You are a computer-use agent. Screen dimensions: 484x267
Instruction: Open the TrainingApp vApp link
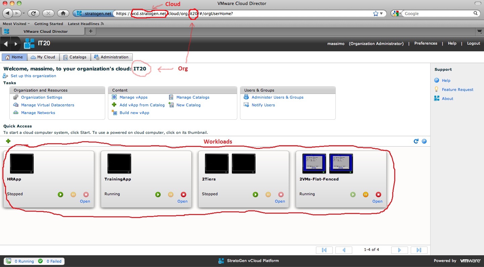pyautogui.click(x=183, y=201)
